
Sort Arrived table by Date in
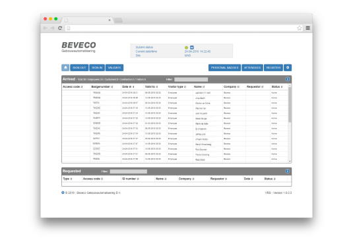(x=128, y=86)
